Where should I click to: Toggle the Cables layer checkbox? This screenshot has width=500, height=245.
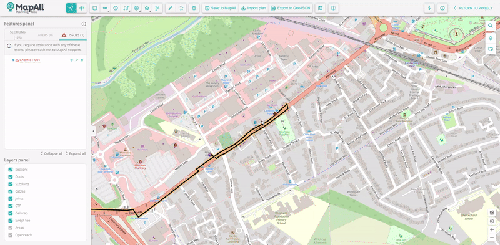[11, 191]
